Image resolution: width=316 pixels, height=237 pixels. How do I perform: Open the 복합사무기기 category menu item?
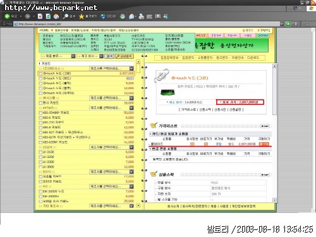112,36
